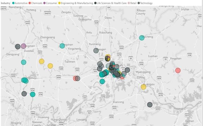Select Life Sciences & Health Care legend
The height and width of the screenshot is (126, 203).
pos(110,3)
